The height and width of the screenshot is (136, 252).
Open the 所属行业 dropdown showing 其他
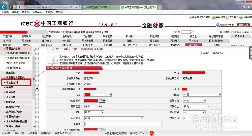coord(197,107)
